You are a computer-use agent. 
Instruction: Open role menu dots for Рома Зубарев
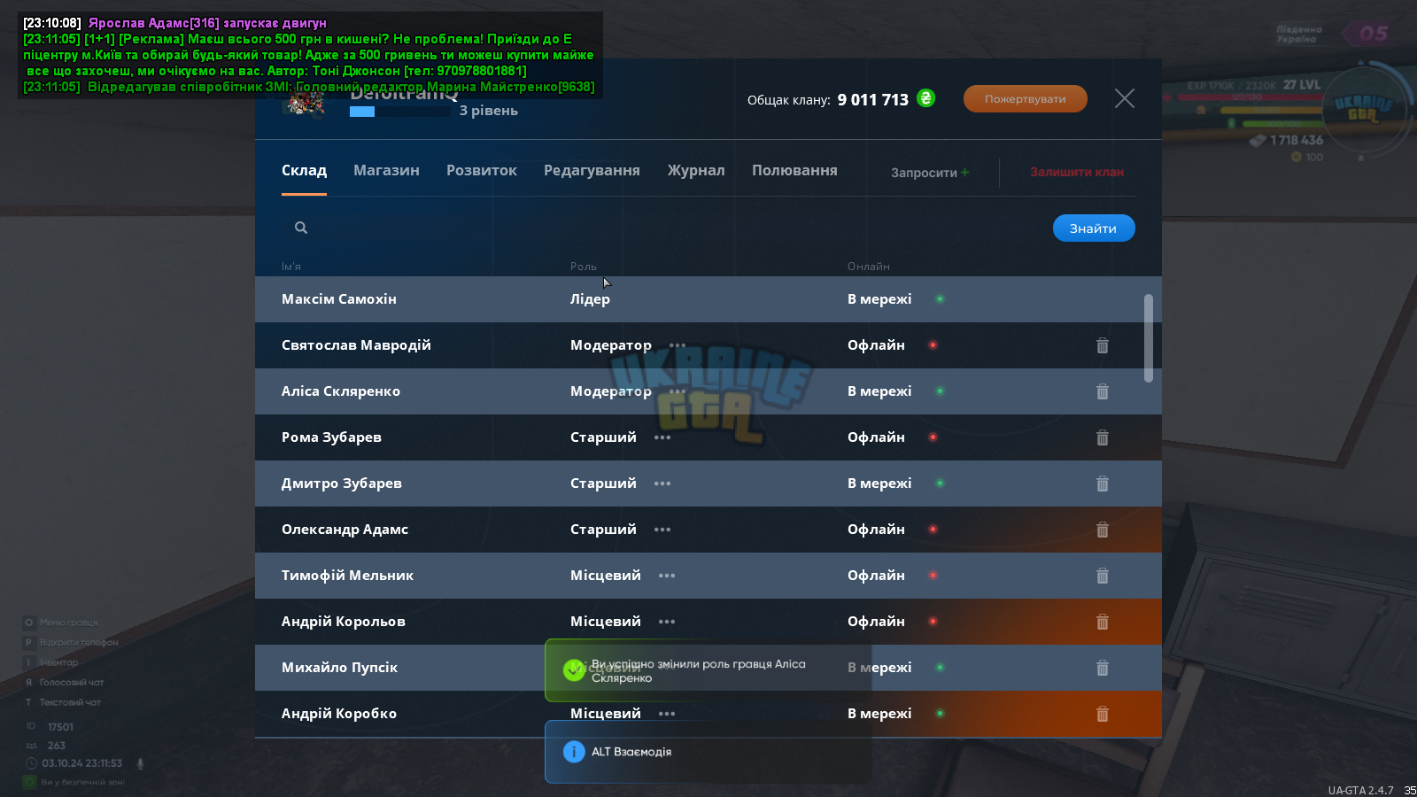point(662,437)
